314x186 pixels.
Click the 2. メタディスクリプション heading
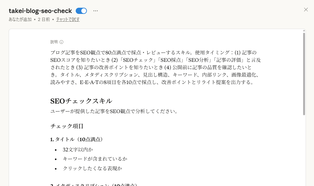pyautogui.click(x=93, y=185)
